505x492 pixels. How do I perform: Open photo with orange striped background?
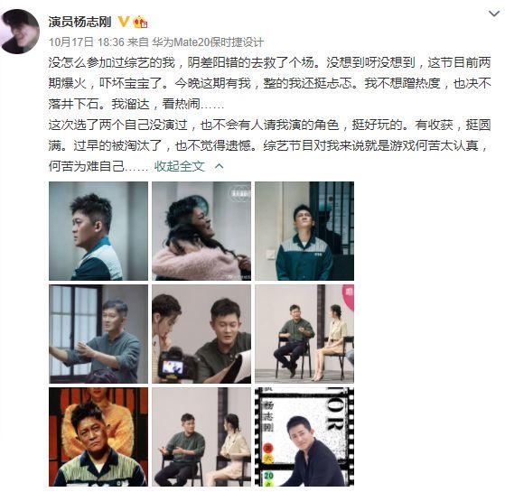pyautogui.click(x=98, y=437)
